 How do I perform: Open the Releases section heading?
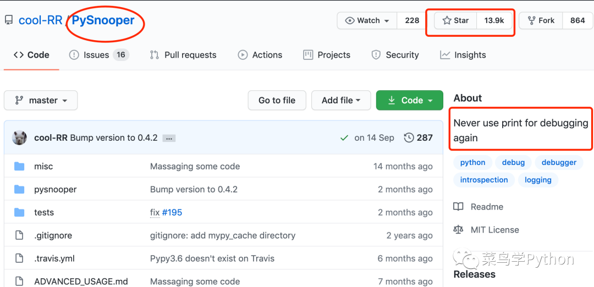(x=474, y=274)
